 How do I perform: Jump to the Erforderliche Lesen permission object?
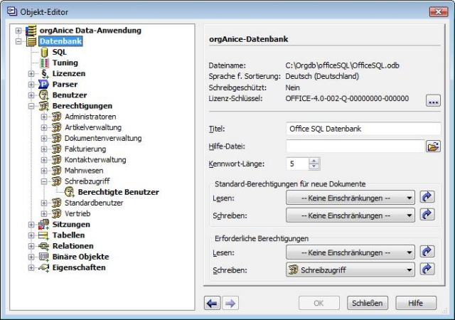point(427,252)
